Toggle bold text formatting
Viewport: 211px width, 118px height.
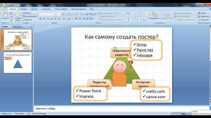click(41, 19)
